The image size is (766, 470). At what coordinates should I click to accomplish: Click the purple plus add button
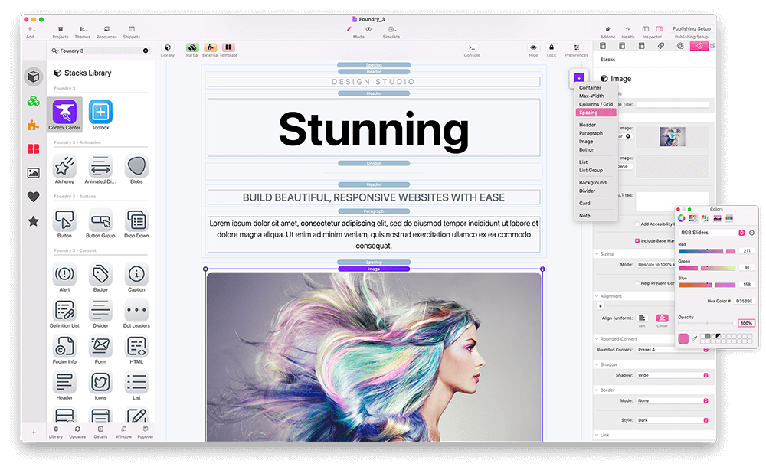(x=579, y=78)
